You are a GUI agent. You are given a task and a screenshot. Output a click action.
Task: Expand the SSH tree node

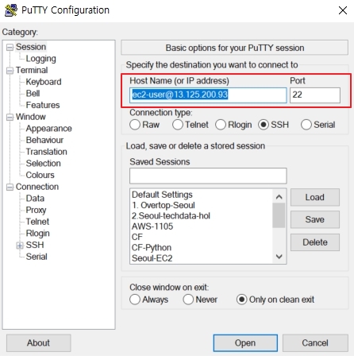(x=20, y=246)
